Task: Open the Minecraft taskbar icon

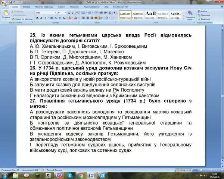Action: point(37,175)
